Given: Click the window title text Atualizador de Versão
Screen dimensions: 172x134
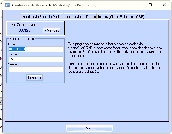Looking at the screenshot, I should click(x=54, y=5).
